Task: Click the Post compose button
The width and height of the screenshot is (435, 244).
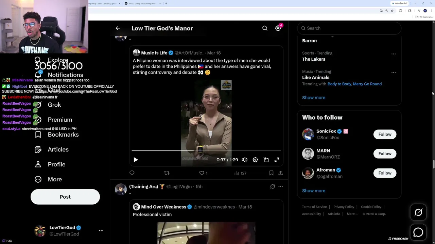Action: 65,197
